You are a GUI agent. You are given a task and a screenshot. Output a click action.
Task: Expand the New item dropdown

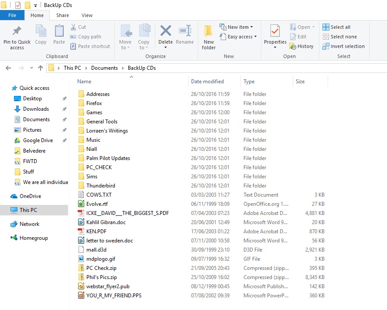[x=237, y=27]
